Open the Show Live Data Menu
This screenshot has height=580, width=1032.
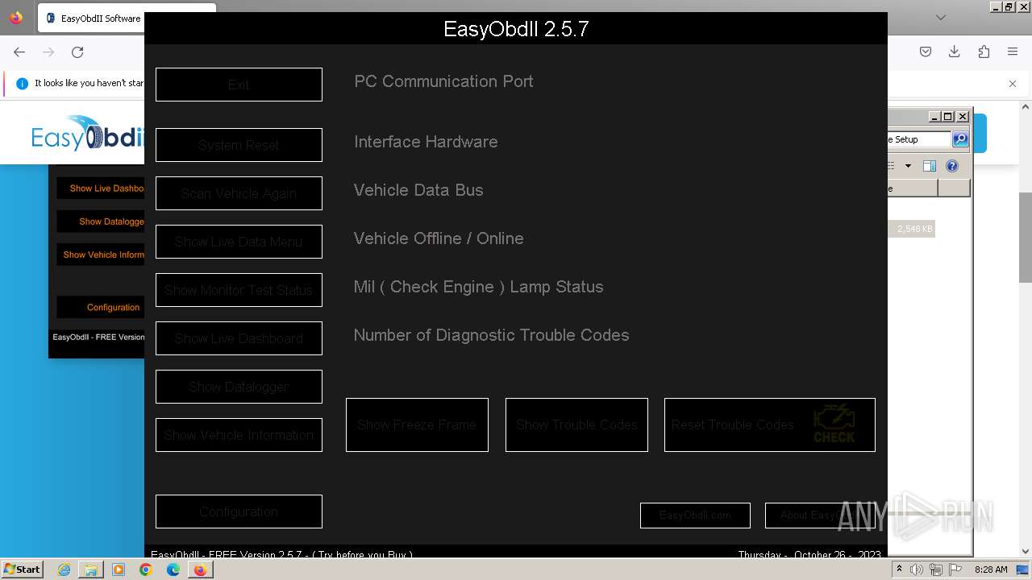pyautogui.click(x=239, y=242)
